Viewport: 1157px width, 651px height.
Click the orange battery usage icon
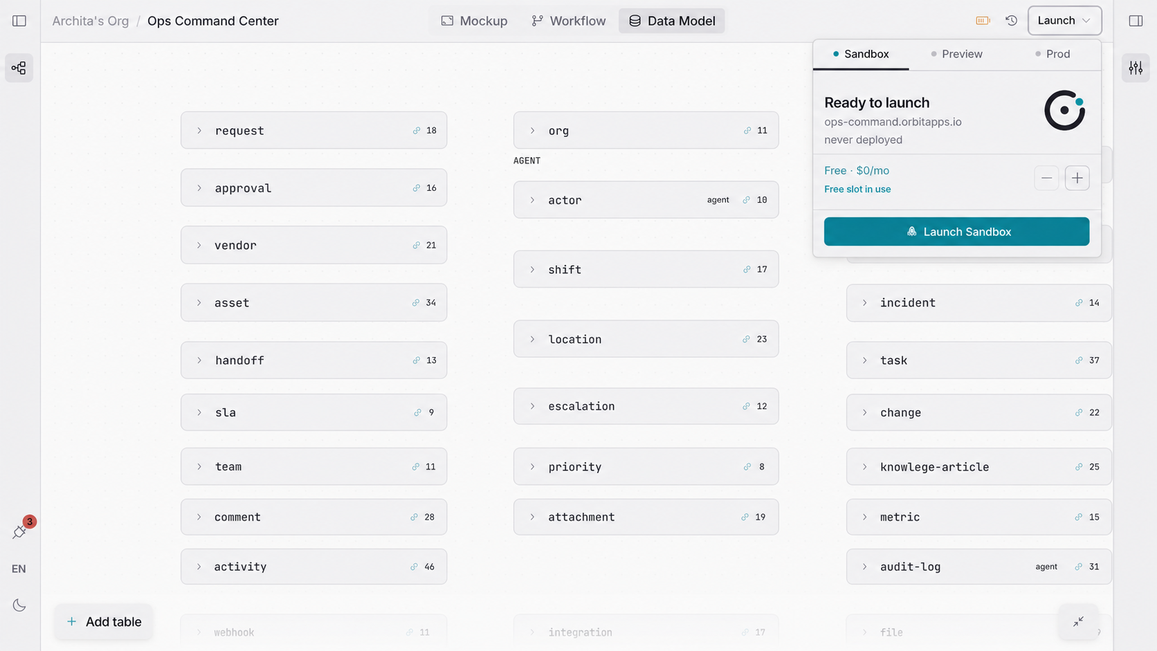point(983,21)
